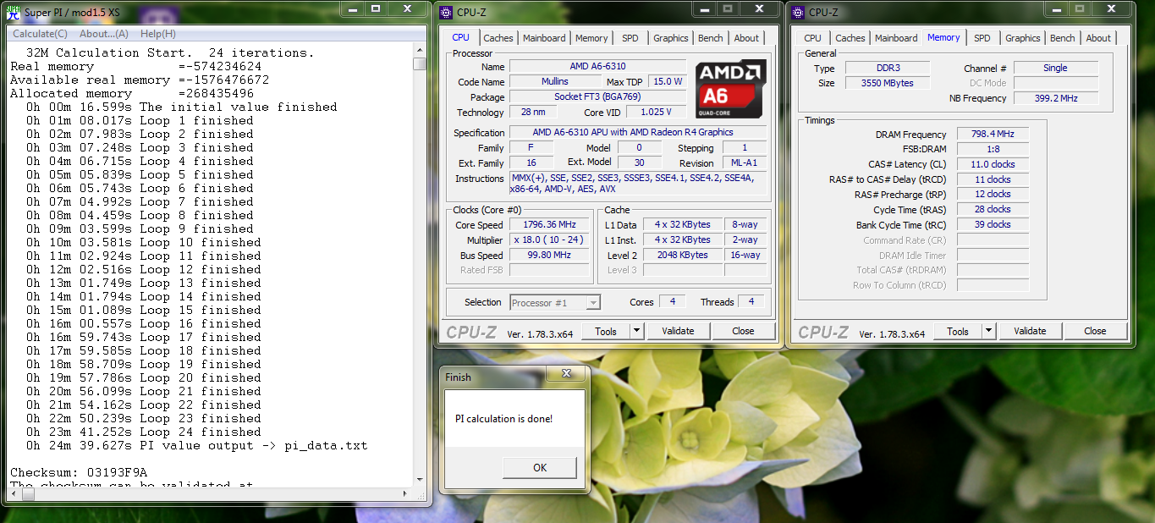Click the Size 3550 MBytes field
Image resolution: width=1155 pixels, height=523 pixels.
[x=887, y=83]
